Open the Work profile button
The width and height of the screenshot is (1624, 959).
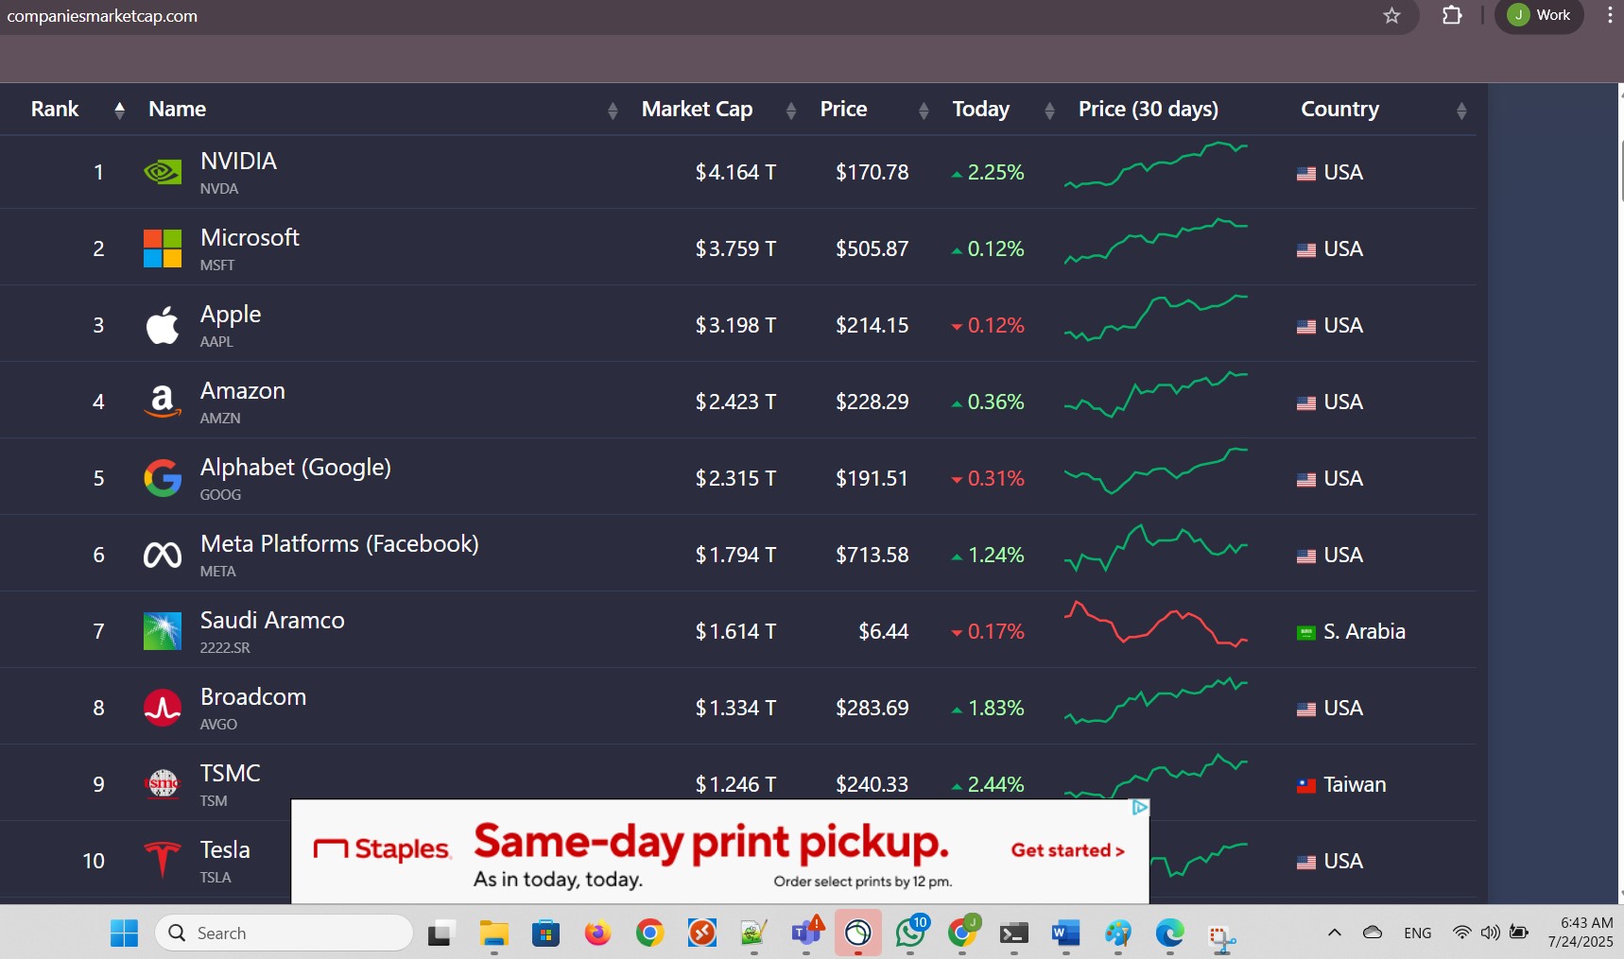1539,15
